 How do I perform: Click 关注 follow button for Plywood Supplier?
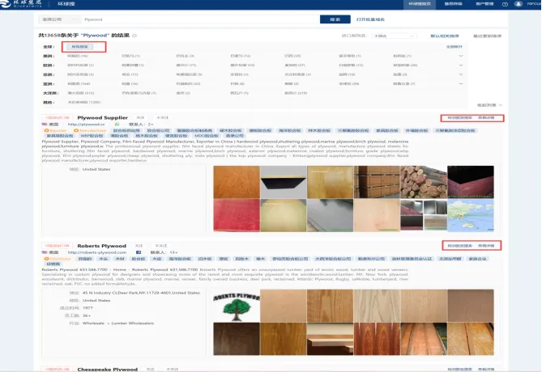pyautogui.click(x=140, y=118)
